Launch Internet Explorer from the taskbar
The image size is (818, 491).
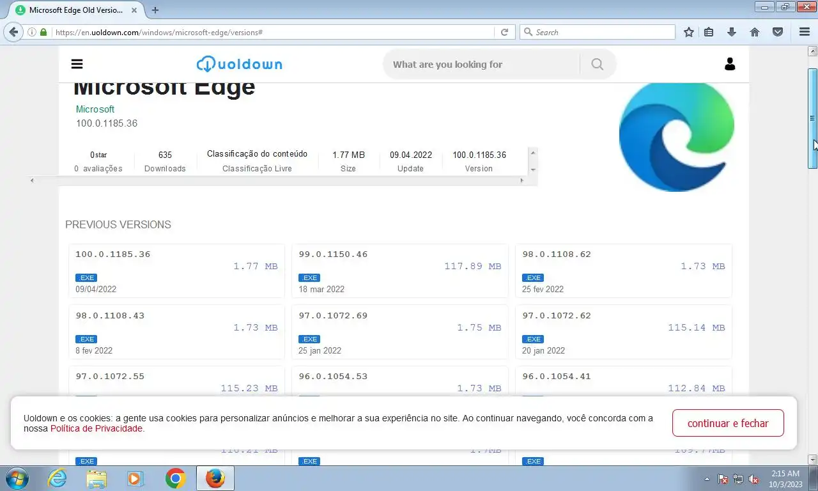tap(58, 478)
